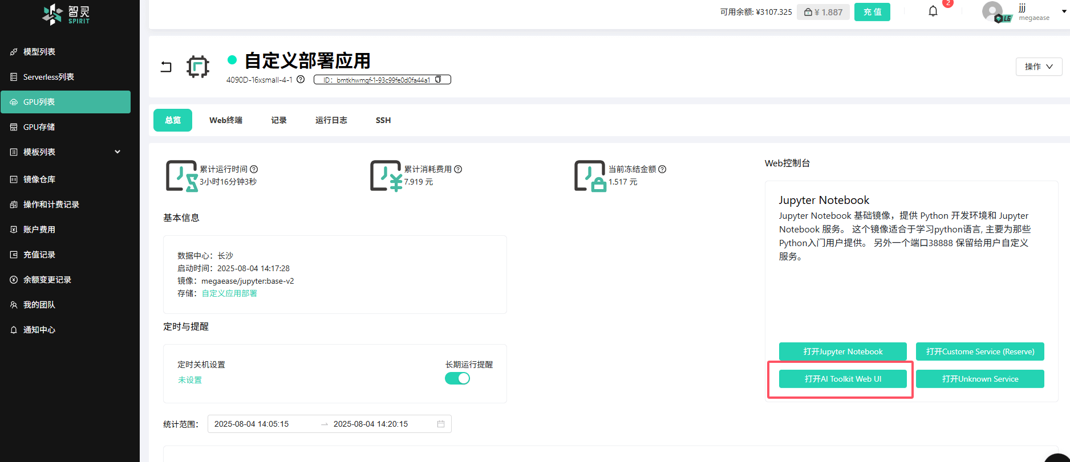This screenshot has height=462, width=1070.
Task: Click the 可用余额 ¥3107.325 text
Action: point(756,12)
